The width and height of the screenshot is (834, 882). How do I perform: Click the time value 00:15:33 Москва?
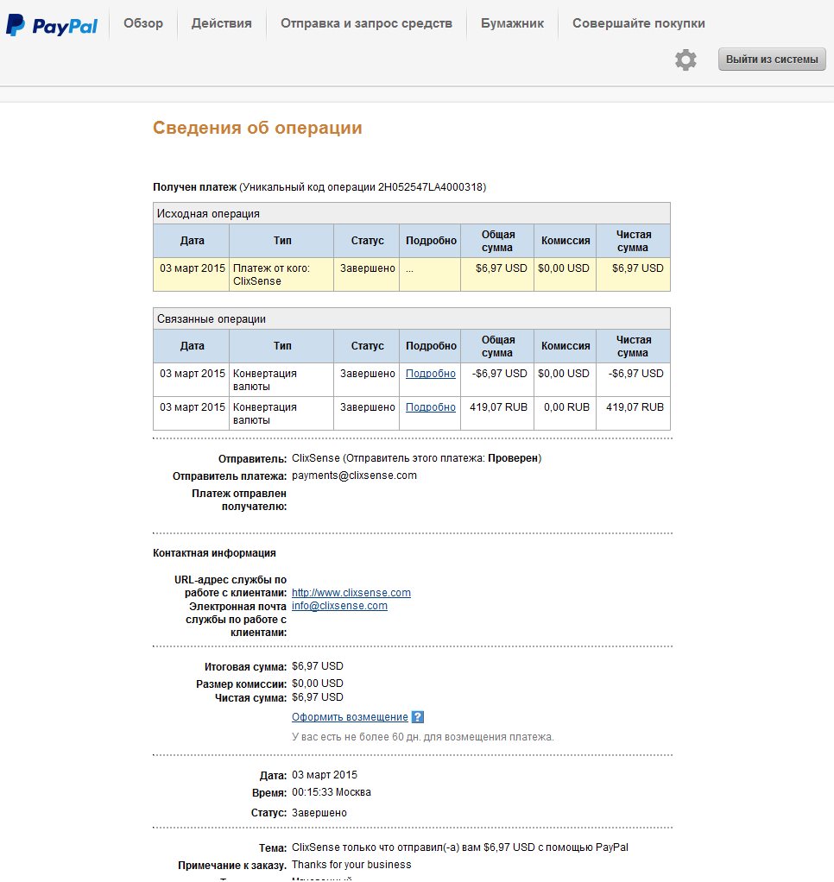click(331, 792)
